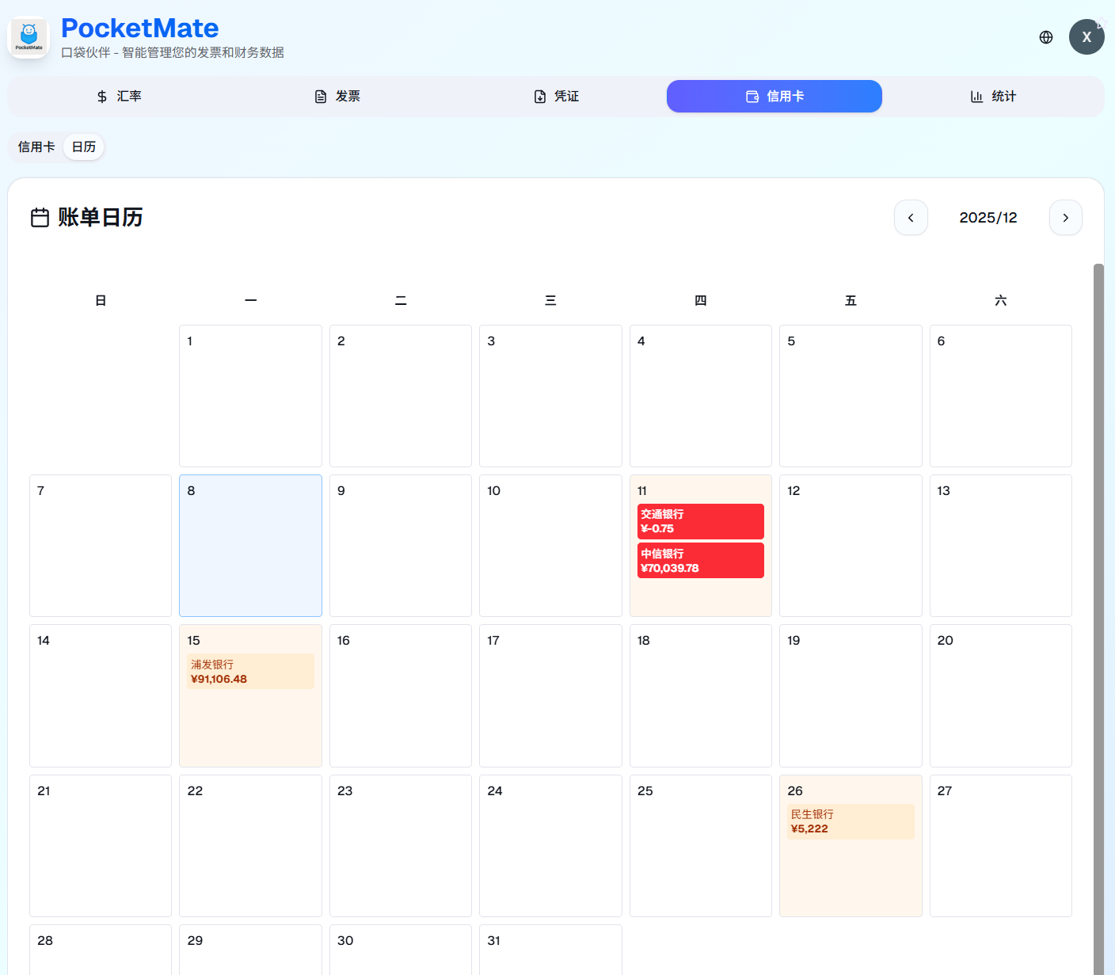Viewport: 1115px width, 975px height.
Task: Switch to the 日历 view tab
Action: coord(83,147)
